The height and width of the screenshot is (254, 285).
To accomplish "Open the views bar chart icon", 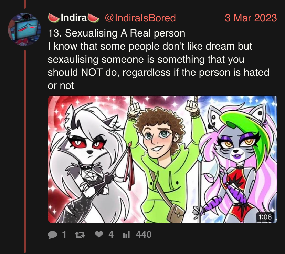I will pos(126,235).
